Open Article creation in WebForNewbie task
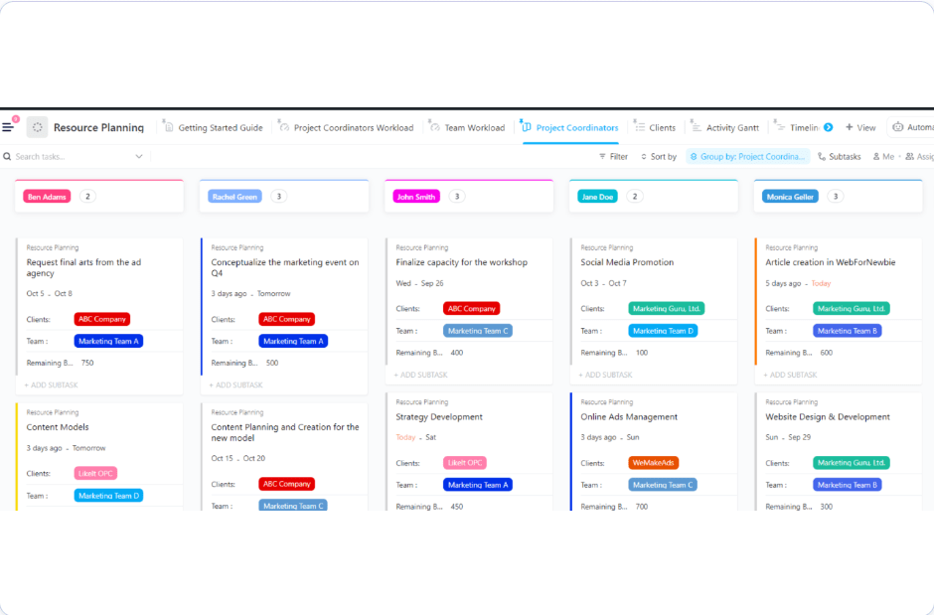Viewport: 934px width, 615px height. click(831, 262)
